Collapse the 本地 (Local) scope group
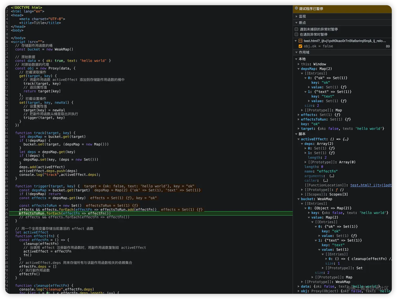Image resolution: width=397 pixels, height=299 pixels. pyautogui.click(x=296, y=59)
